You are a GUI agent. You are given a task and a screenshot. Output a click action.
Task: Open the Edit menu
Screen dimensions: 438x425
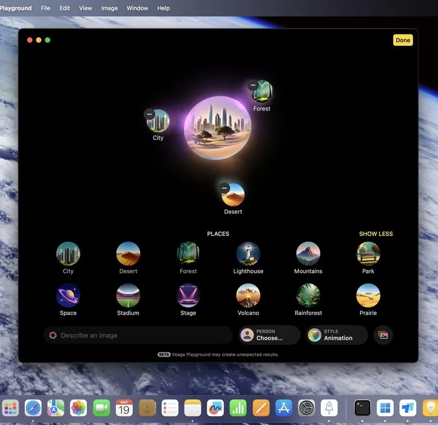click(x=65, y=8)
